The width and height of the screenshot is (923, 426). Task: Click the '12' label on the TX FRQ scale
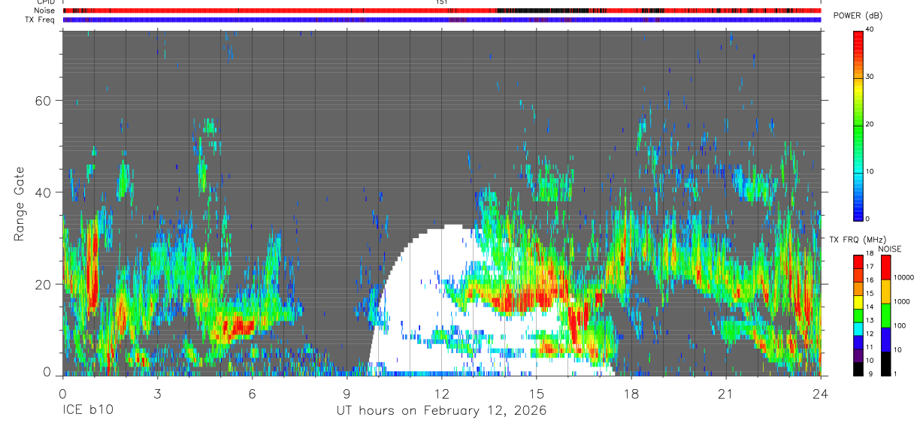point(870,333)
